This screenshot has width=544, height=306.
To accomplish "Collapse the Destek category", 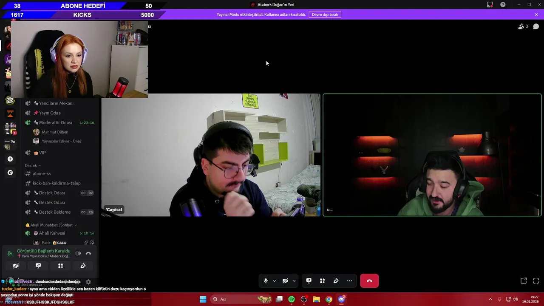I will [x=33, y=165].
